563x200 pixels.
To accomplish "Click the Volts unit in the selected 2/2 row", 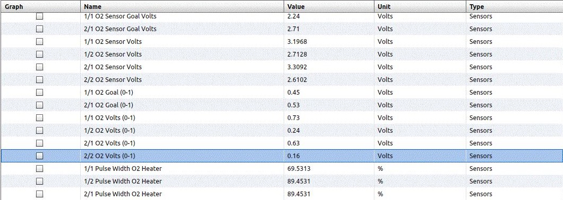I will (x=385, y=156).
